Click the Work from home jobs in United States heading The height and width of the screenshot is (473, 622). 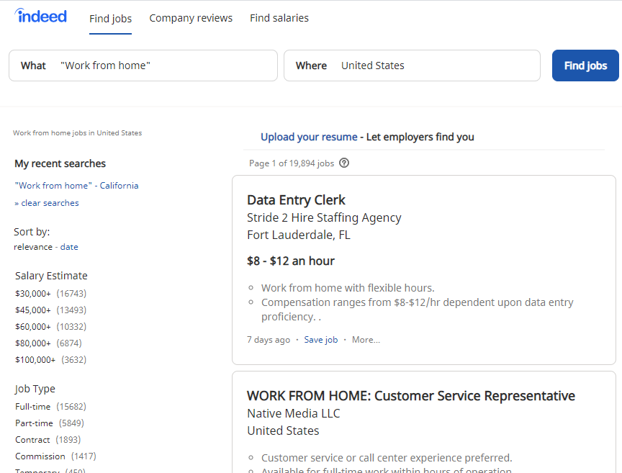(77, 133)
